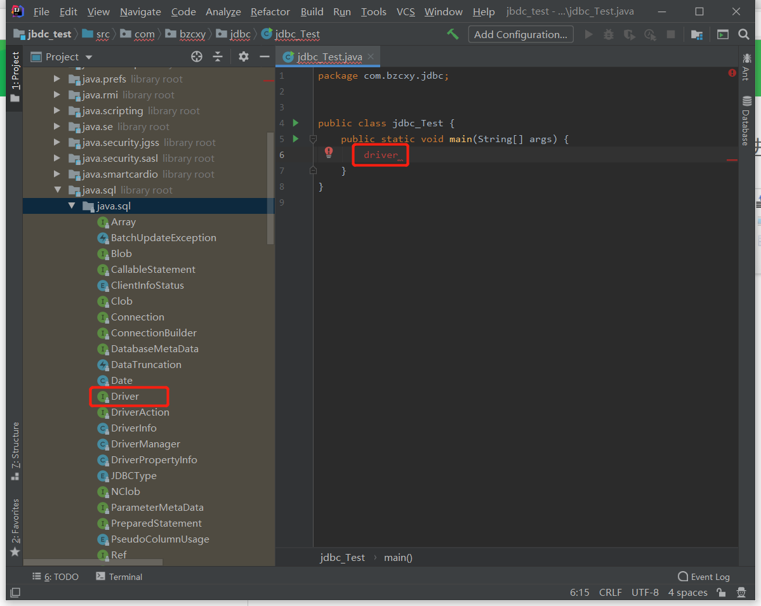Expand the java.security.sasl library root
Image resolution: width=761 pixels, height=606 pixels.
(x=57, y=158)
